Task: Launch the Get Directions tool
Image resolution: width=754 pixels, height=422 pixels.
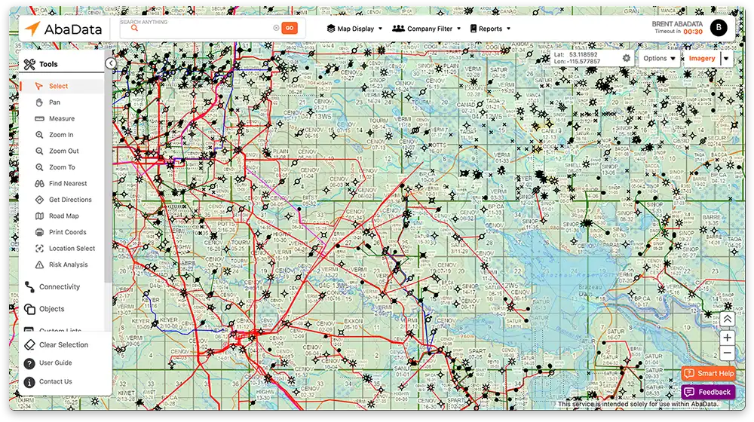Action: [69, 200]
